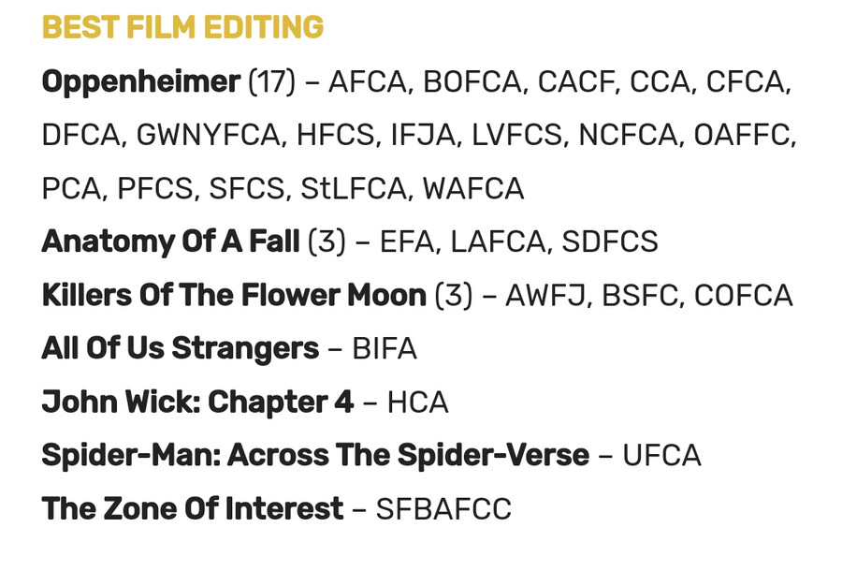Select the SFBAFCC award abbreviation

coord(443,509)
